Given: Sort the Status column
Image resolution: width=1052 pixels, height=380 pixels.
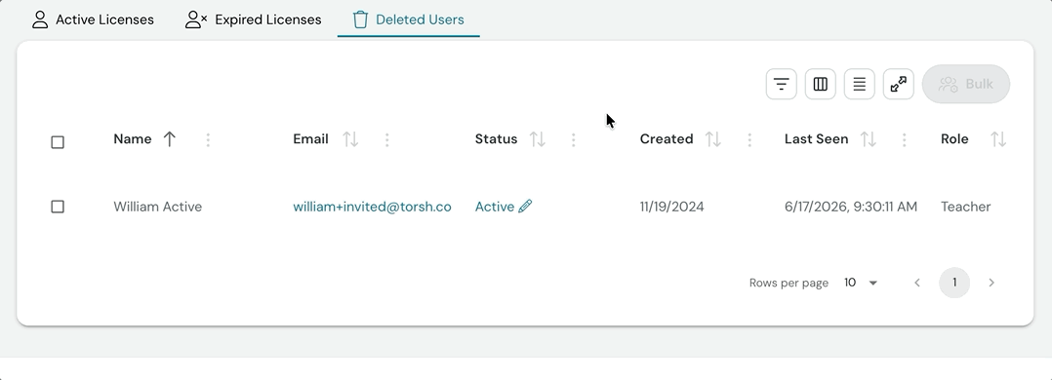Looking at the screenshot, I should pyautogui.click(x=538, y=138).
